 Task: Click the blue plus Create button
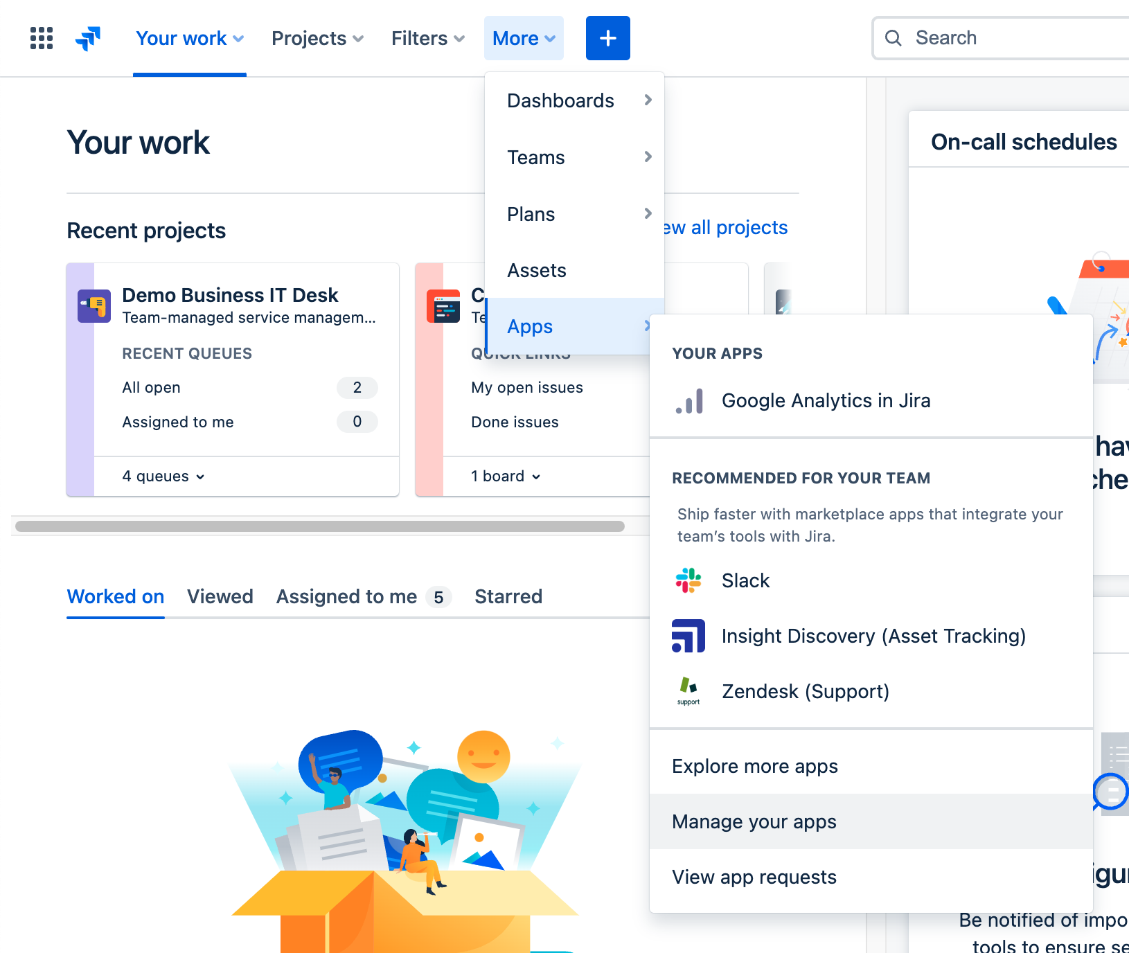pyautogui.click(x=607, y=38)
